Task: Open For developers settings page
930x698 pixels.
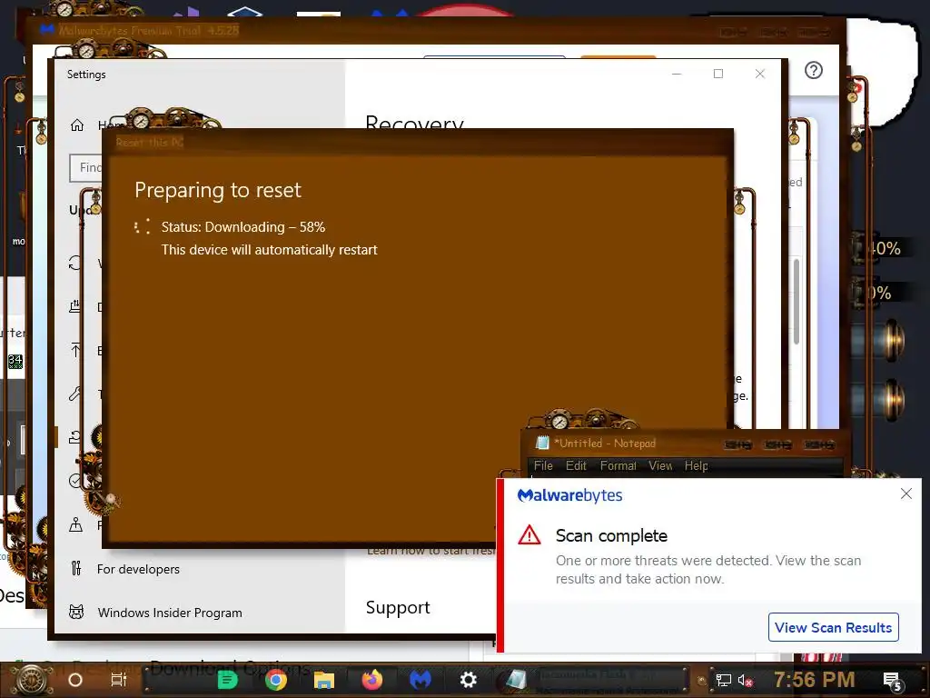Action: click(x=138, y=569)
